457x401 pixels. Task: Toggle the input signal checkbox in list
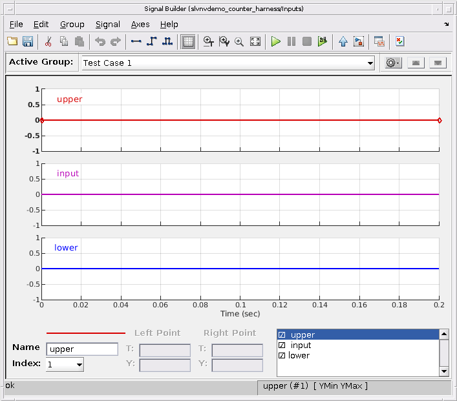[x=282, y=345]
